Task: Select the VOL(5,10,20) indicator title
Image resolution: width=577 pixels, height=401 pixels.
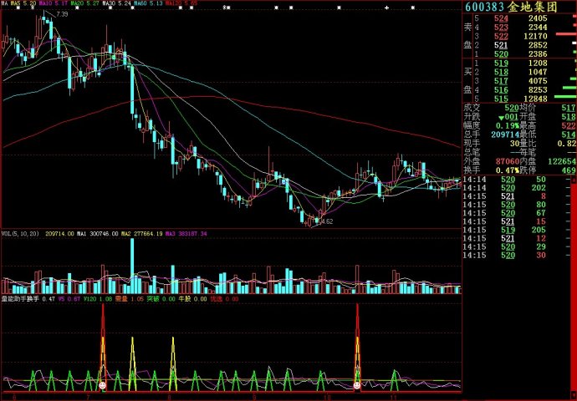Action: [20, 234]
